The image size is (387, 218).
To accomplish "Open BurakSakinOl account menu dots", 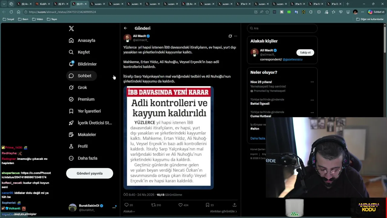I will (114, 207).
